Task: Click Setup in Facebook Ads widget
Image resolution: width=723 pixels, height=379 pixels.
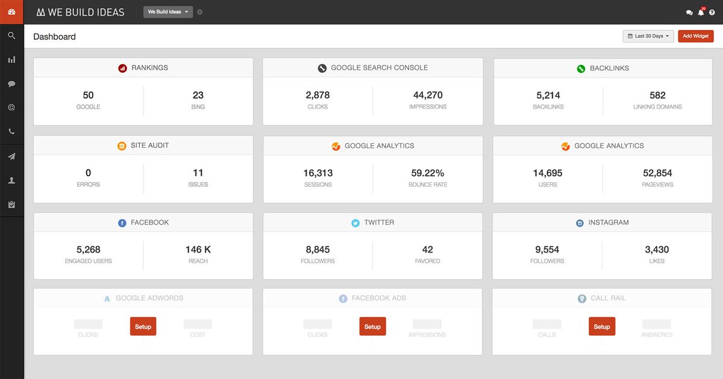Action: click(372, 327)
